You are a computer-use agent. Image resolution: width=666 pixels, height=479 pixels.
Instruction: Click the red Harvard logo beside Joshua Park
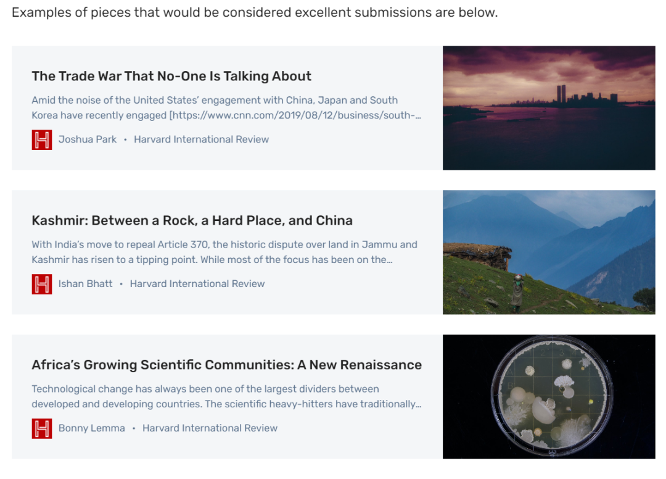[x=42, y=140]
